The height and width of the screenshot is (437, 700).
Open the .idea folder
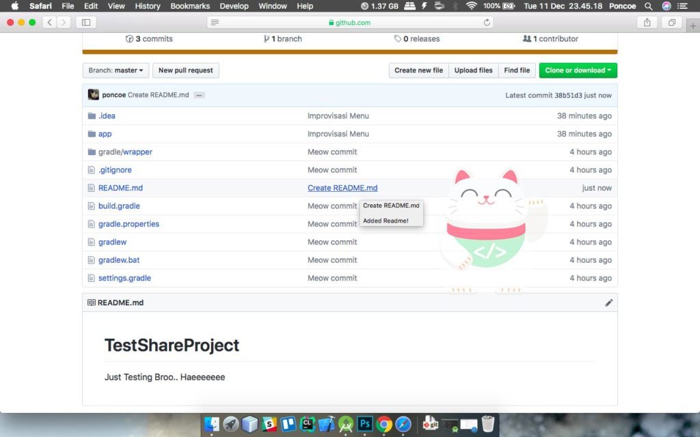click(x=107, y=116)
